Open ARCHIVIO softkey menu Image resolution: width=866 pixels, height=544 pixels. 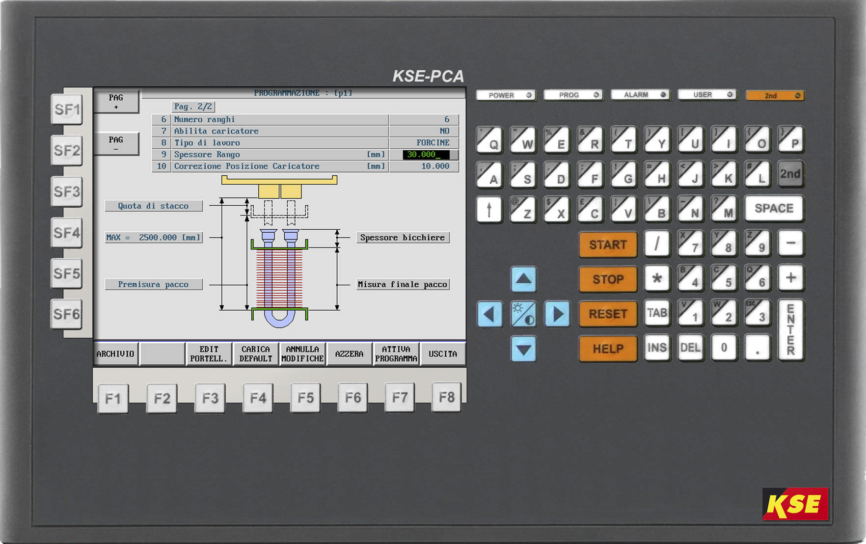pyautogui.click(x=115, y=354)
